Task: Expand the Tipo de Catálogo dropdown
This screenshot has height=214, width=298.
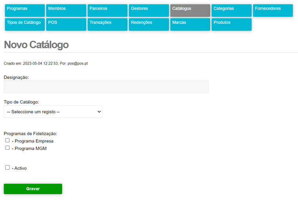Action: click(53, 112)
